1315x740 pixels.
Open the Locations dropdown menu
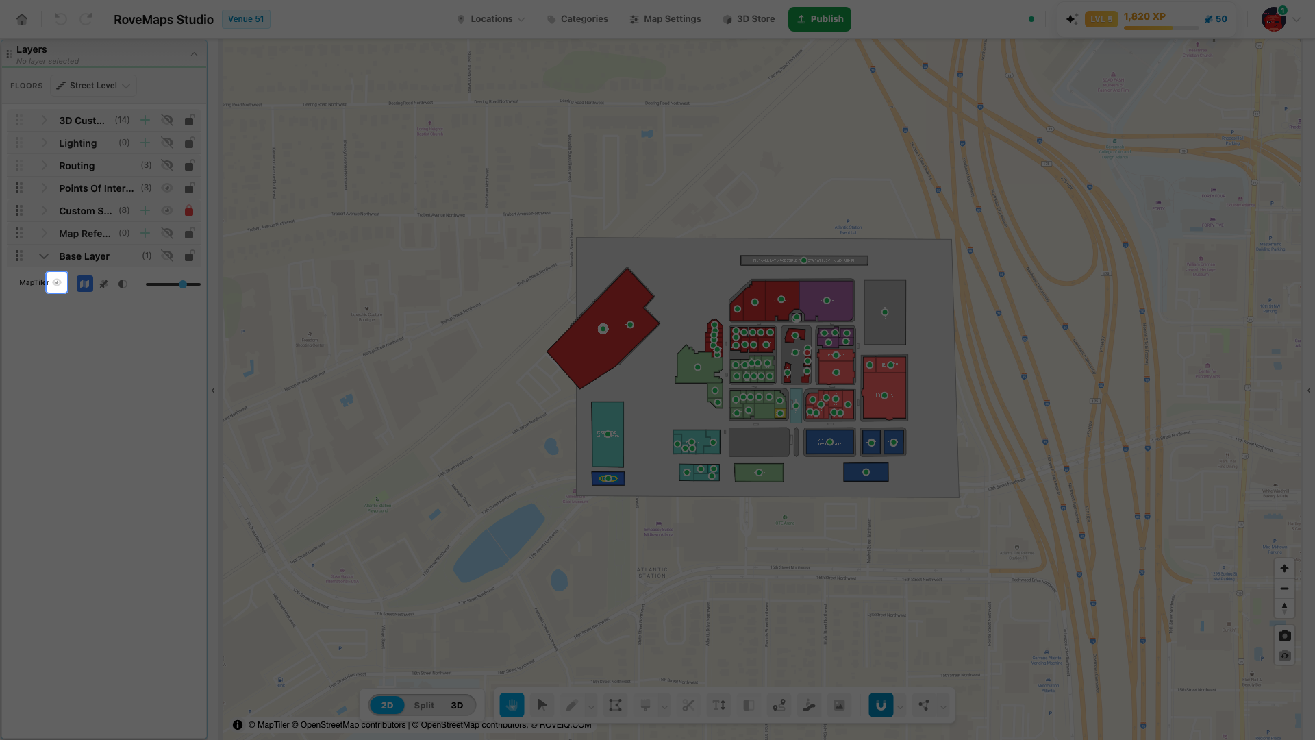(491, 19)
